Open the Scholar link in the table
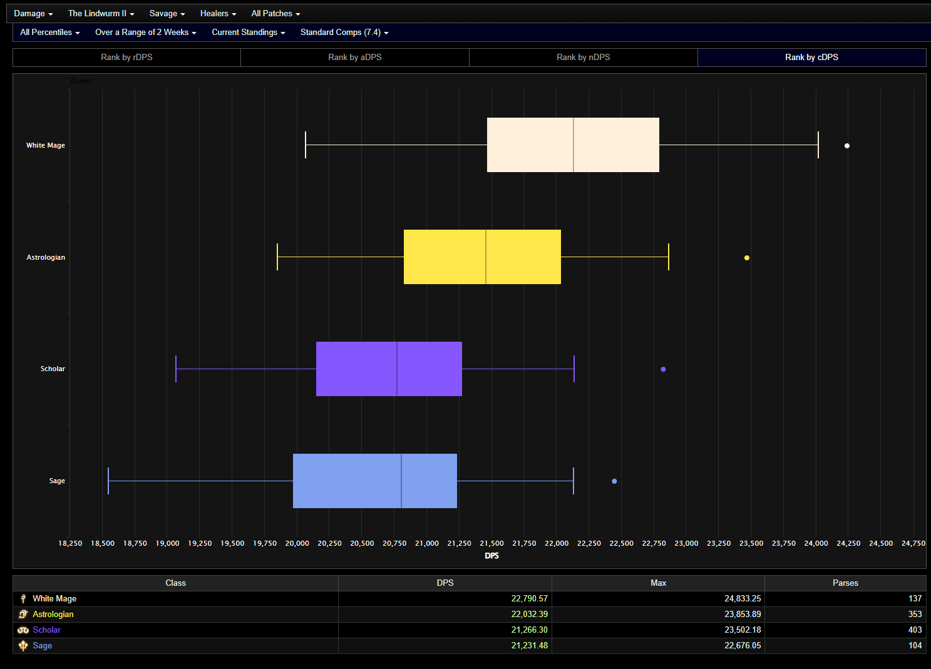This screenshot has height=669, width=931. tap(47, 630)
